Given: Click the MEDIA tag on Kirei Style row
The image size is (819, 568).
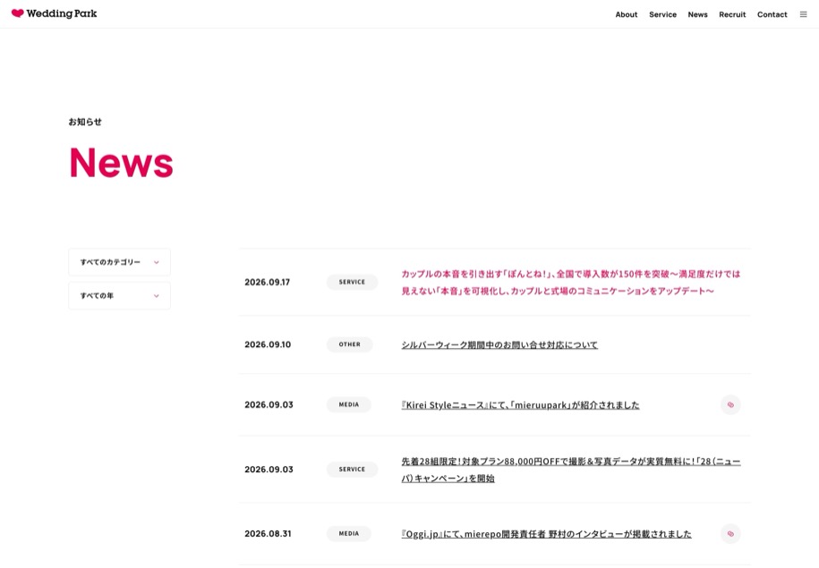Looking at the screenshot, I should pos(349,404).
